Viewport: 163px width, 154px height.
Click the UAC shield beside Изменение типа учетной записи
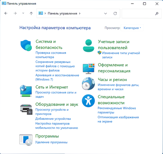point(99,53)
